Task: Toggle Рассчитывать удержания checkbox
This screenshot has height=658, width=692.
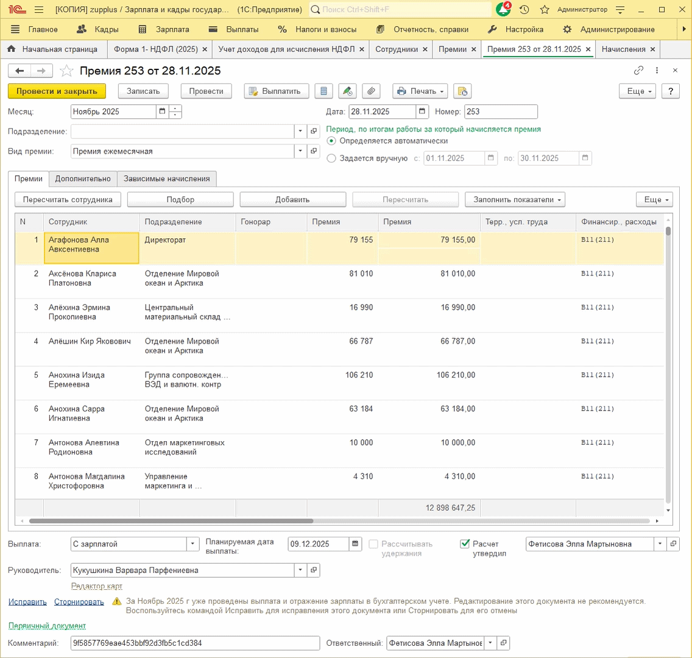Action: pos(373,543)
